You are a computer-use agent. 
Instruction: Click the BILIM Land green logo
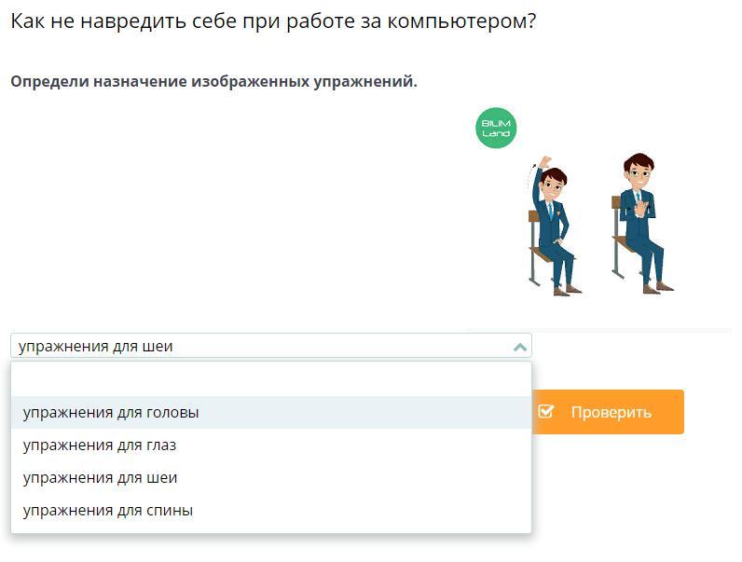click(x=496, y=129)
